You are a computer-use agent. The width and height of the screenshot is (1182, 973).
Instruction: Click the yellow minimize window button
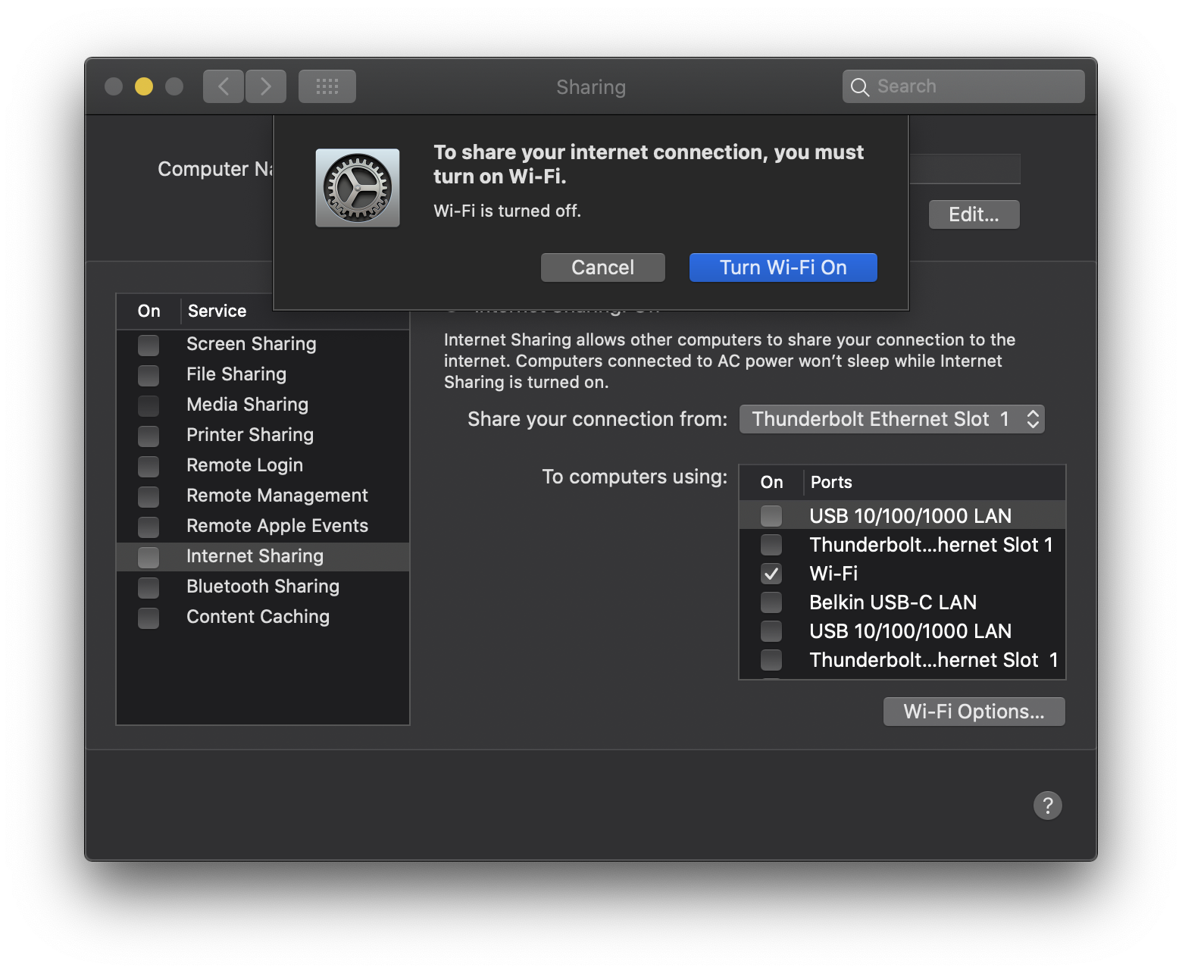click(144, 86)
